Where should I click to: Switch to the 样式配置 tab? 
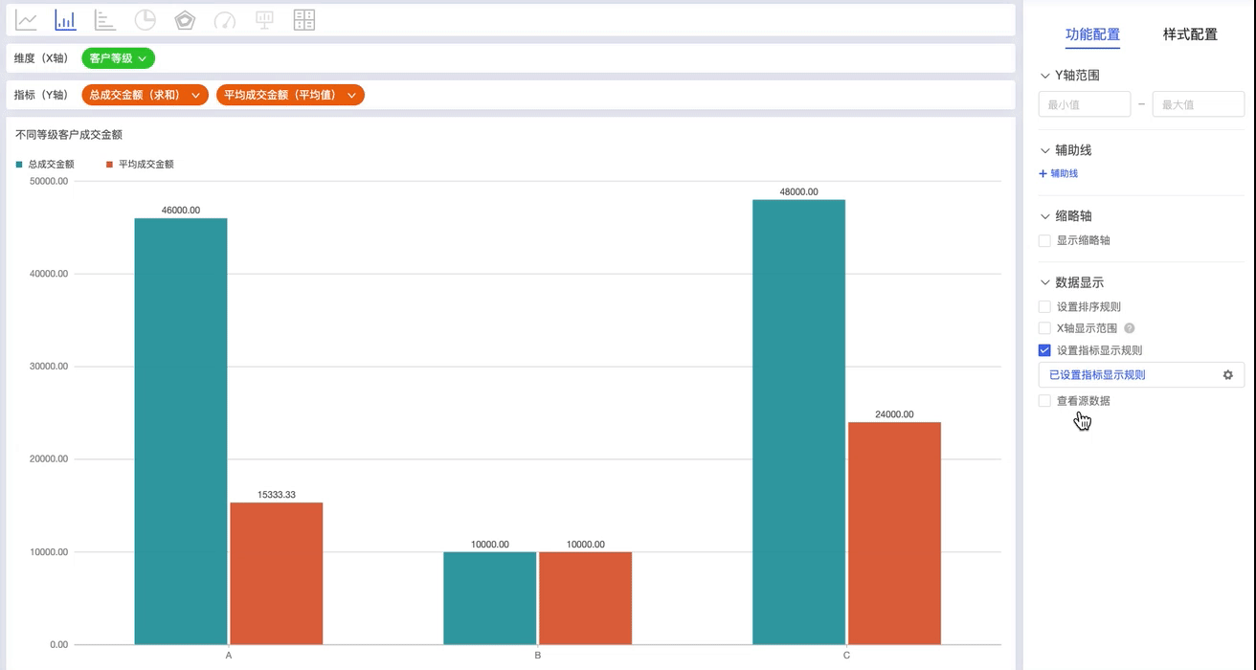click(1190, 34)
